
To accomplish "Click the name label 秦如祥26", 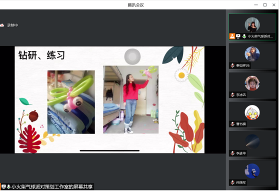I will pyautogui.click(x=243, y=65).
